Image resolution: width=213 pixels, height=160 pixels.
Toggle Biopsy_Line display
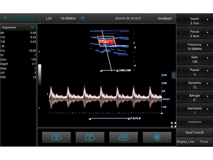pyautogui.click(x=186, y=142)
